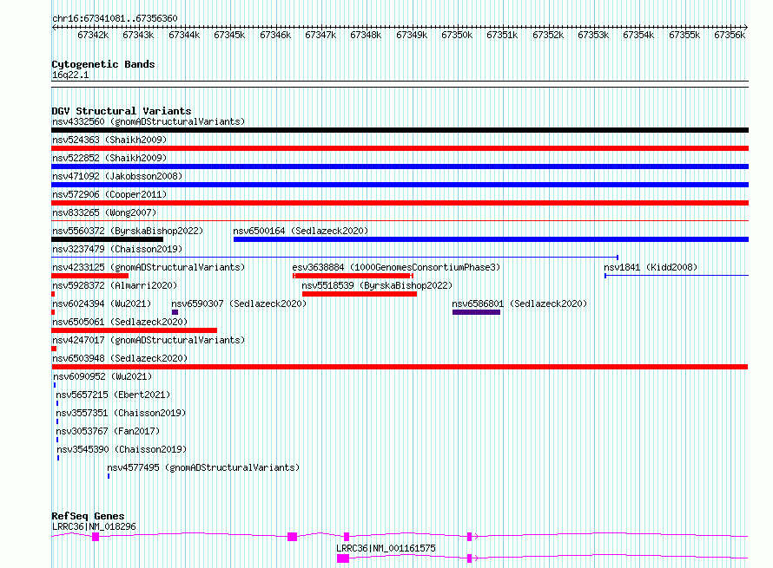The width and height of the screenshot is (773, 568).
Task: Click the chr16:67341081..67356360 coordinate text
Action: (x=115, y=19)
